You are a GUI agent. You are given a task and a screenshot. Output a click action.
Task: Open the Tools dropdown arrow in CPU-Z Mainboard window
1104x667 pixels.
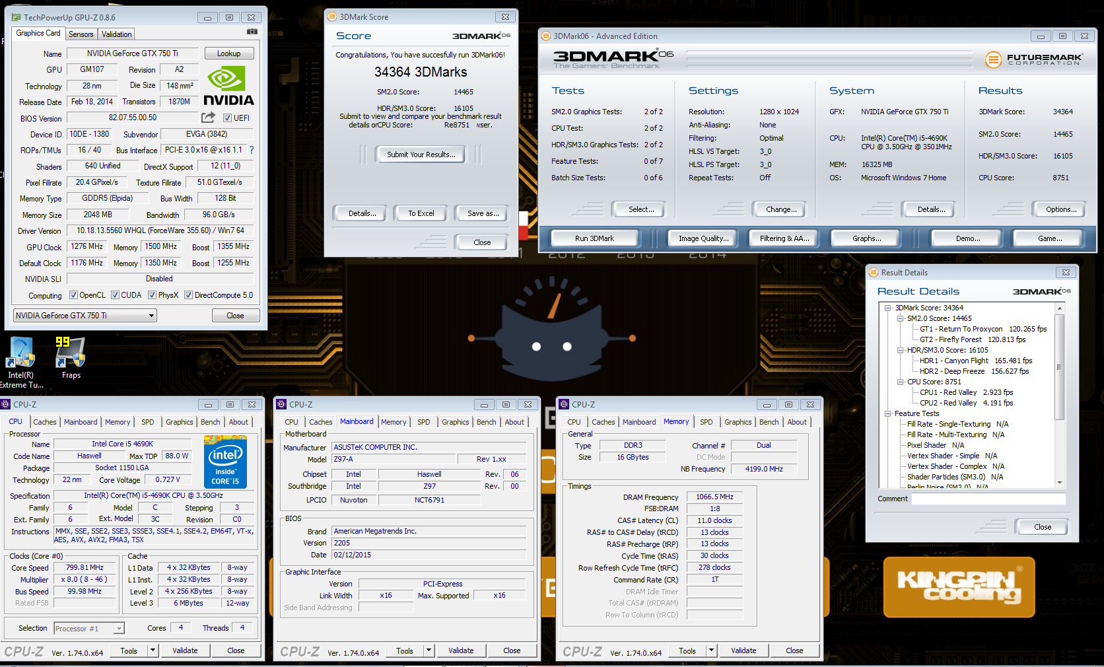(x=429, y=650)
